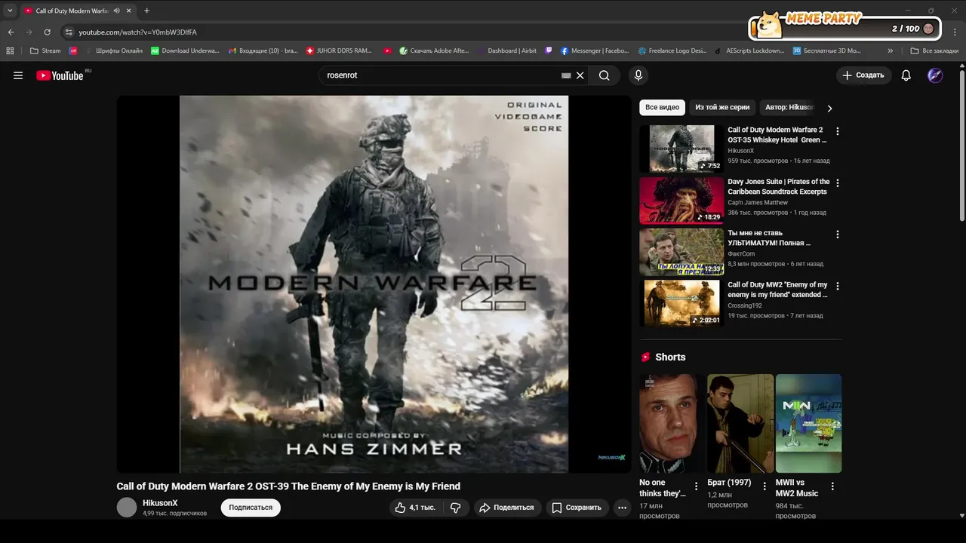Screen dimensions: 966x543
Task: Open the Twitch bookmark icon
Action: pyautogui.click(x=549, y=51)
